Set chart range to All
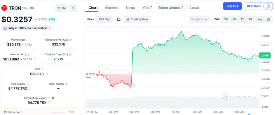 [x=250, y=19]
